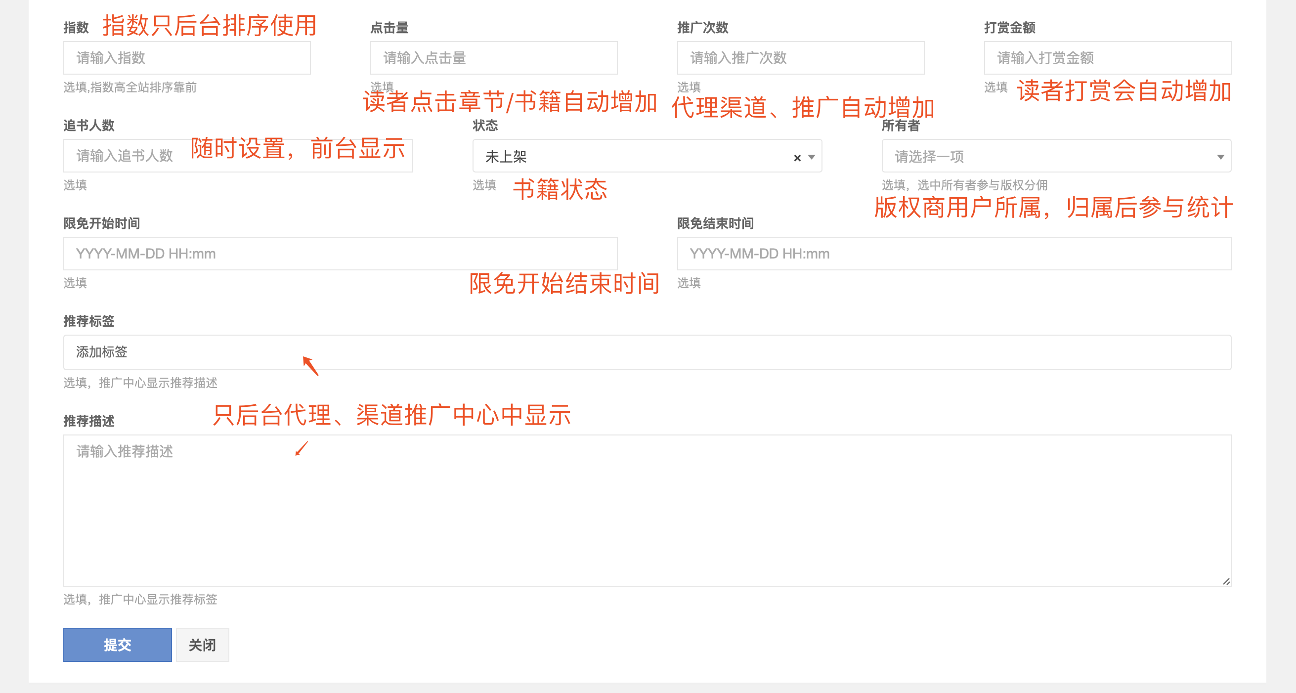Click the 推荐描述 label
Image resolution: width=1296 pixels, height=693 pixels.
(x=89, y=421)
